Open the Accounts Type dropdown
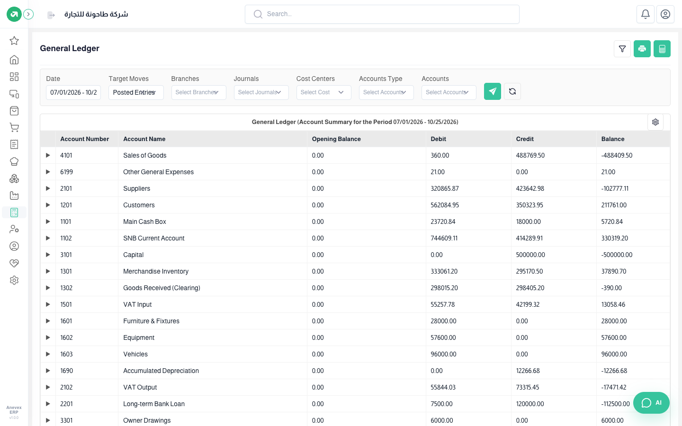The width and height of the screenshot is (682, 426). 386,92
